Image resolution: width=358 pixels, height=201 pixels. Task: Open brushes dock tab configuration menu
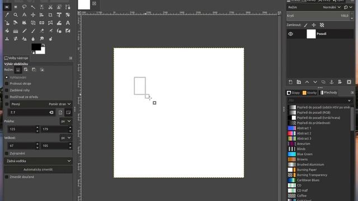(x=352, y=93)
